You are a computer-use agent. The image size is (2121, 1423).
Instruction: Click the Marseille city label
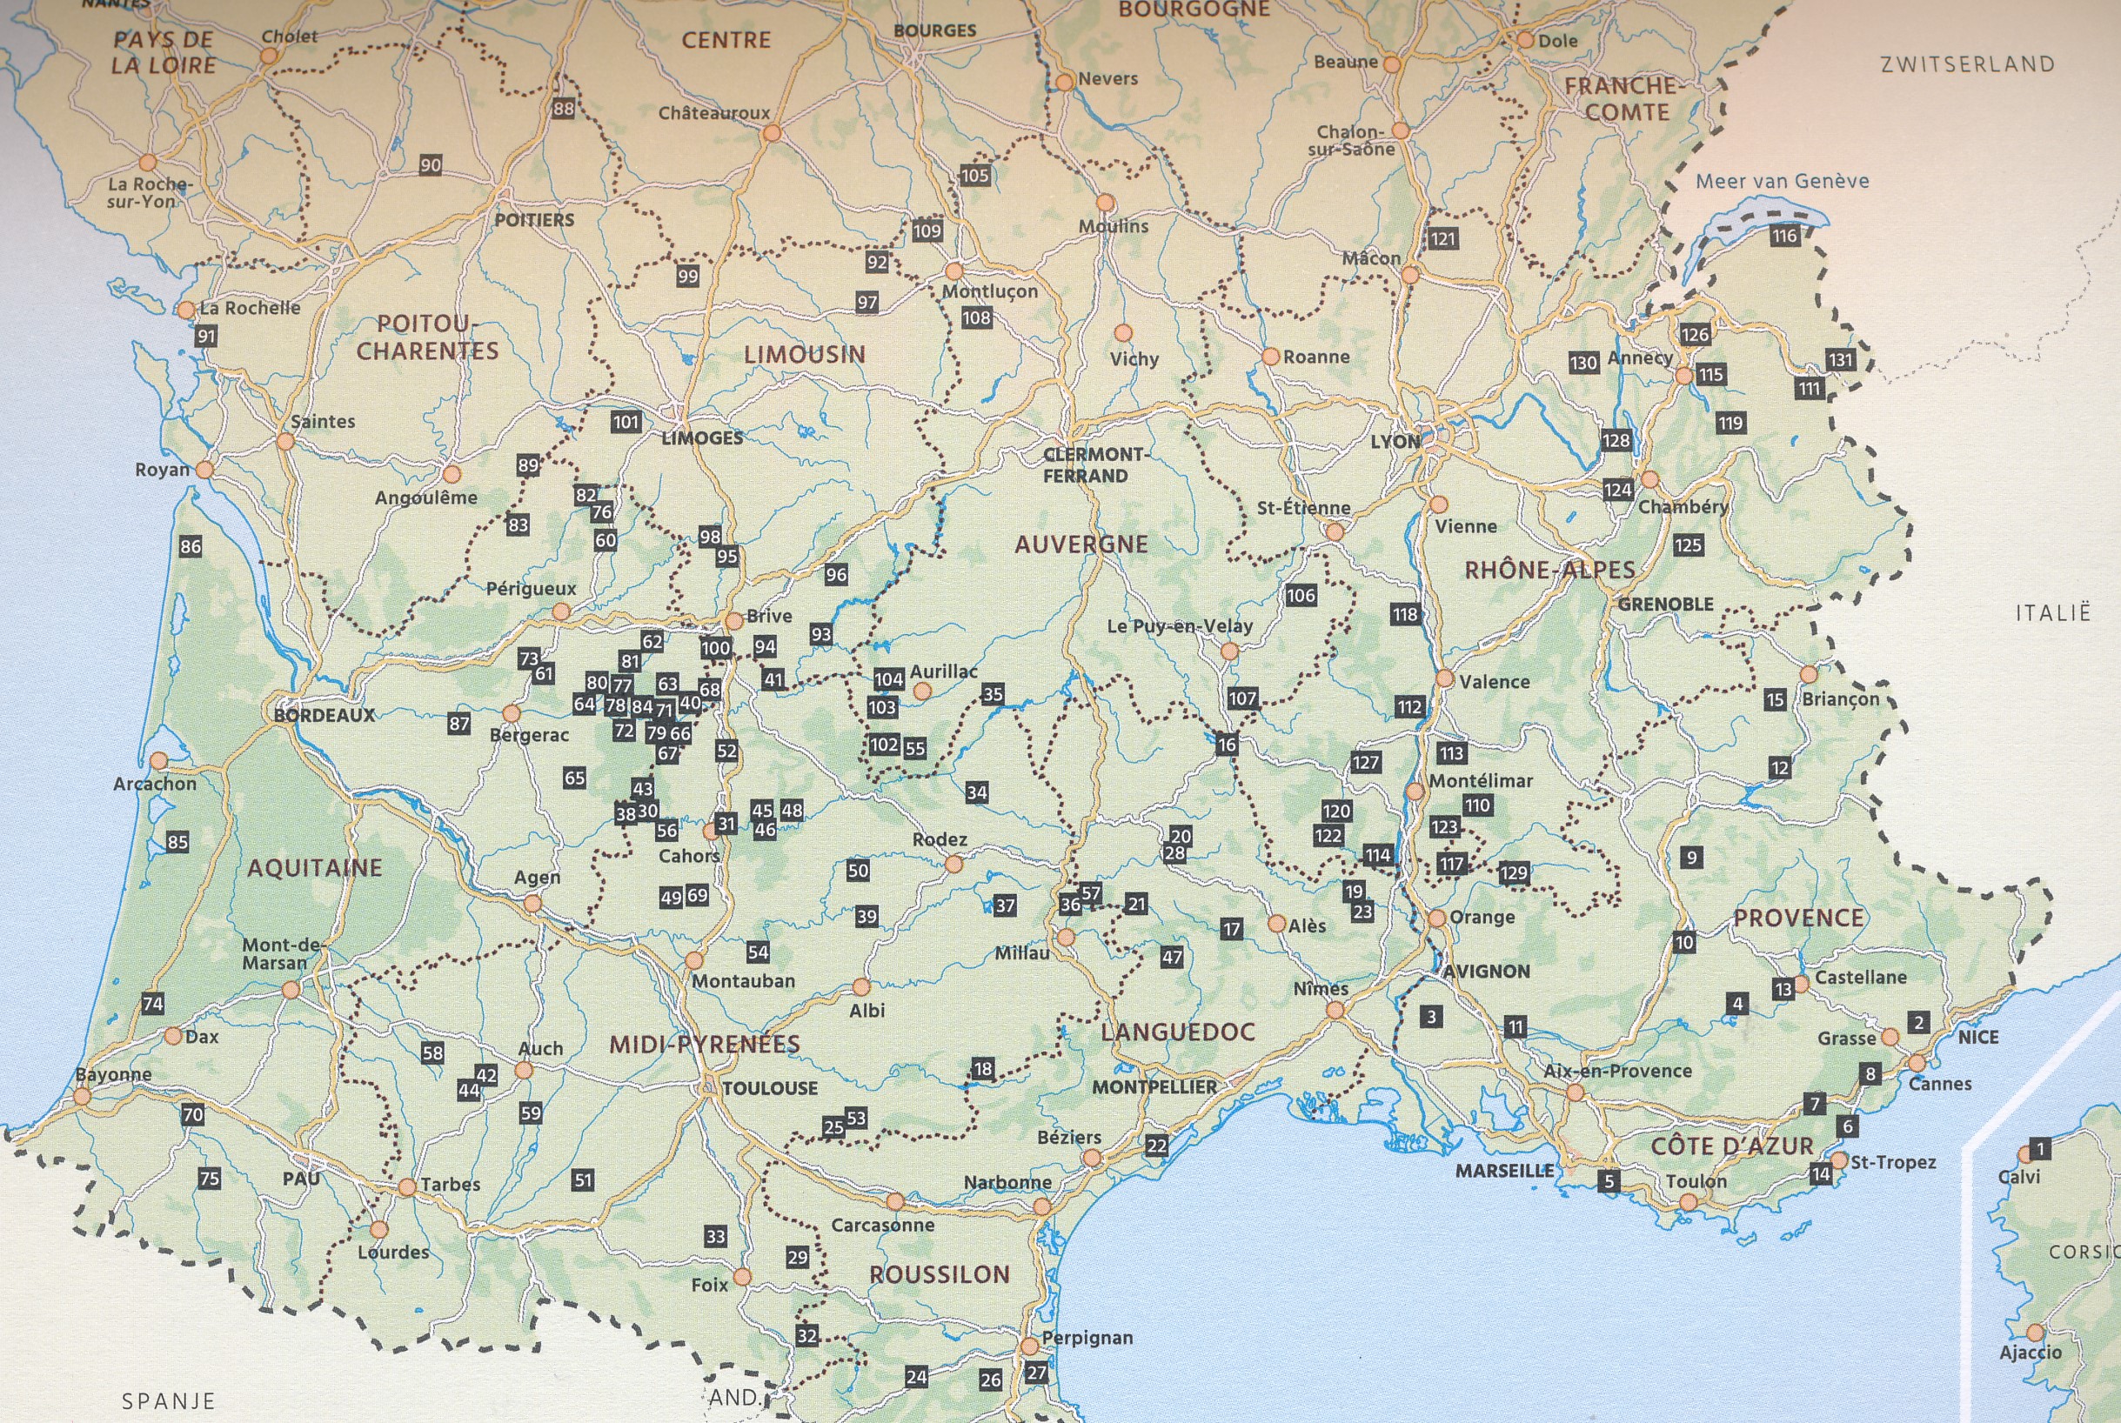[1504, 1171]
